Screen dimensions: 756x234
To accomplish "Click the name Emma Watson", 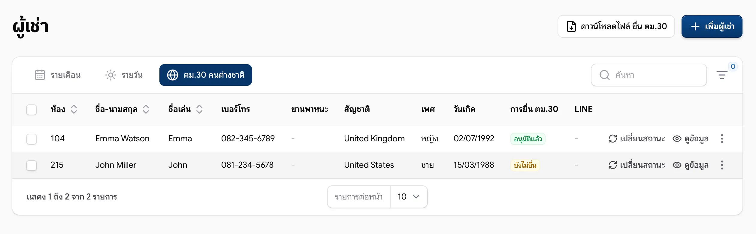I will coord(122,139).
